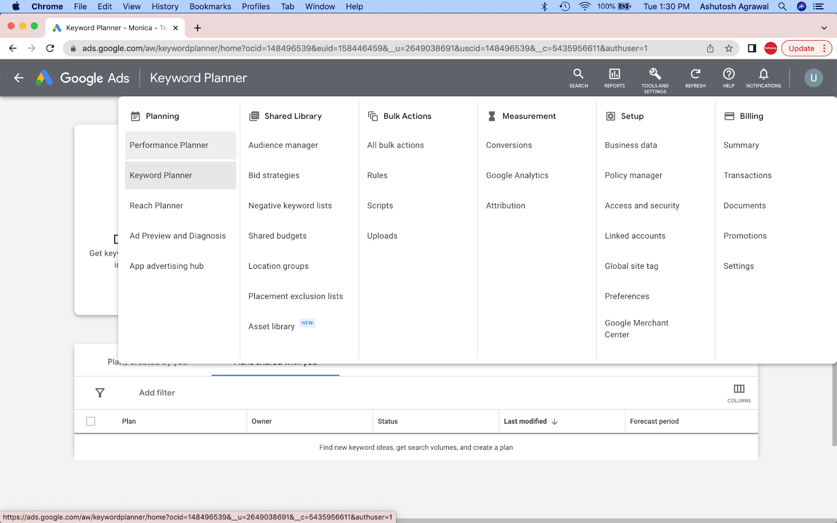Click the Search magnifier in Google Ads header
Image resolution: width=837 pixels, height=523 pixels.
pos(578,74)
